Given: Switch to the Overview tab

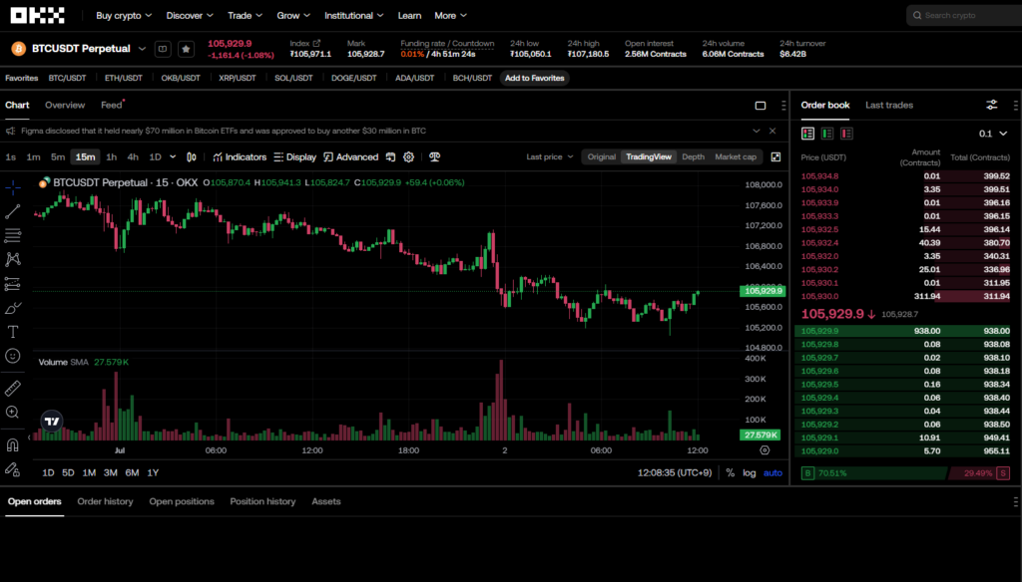Looking at the screenshot, I should tap(65, 105).
